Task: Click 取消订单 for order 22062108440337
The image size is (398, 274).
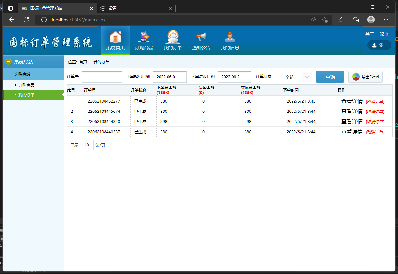Action: (375, 132)
